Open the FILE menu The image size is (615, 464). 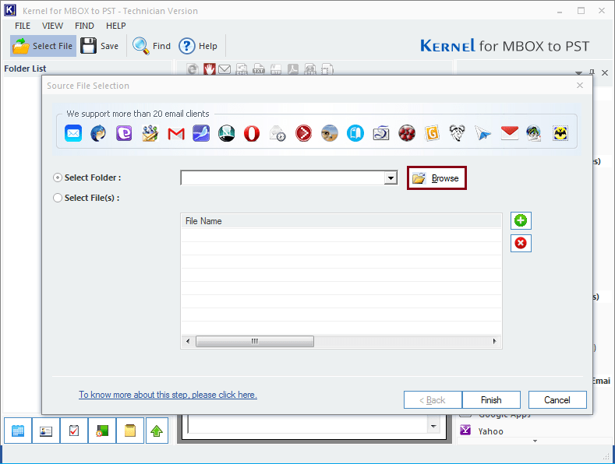(23, 26)
